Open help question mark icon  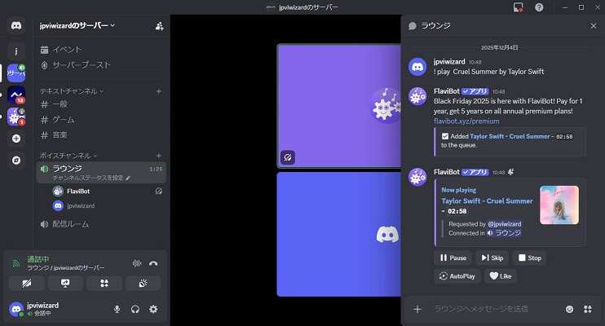[x=539, y=7]
